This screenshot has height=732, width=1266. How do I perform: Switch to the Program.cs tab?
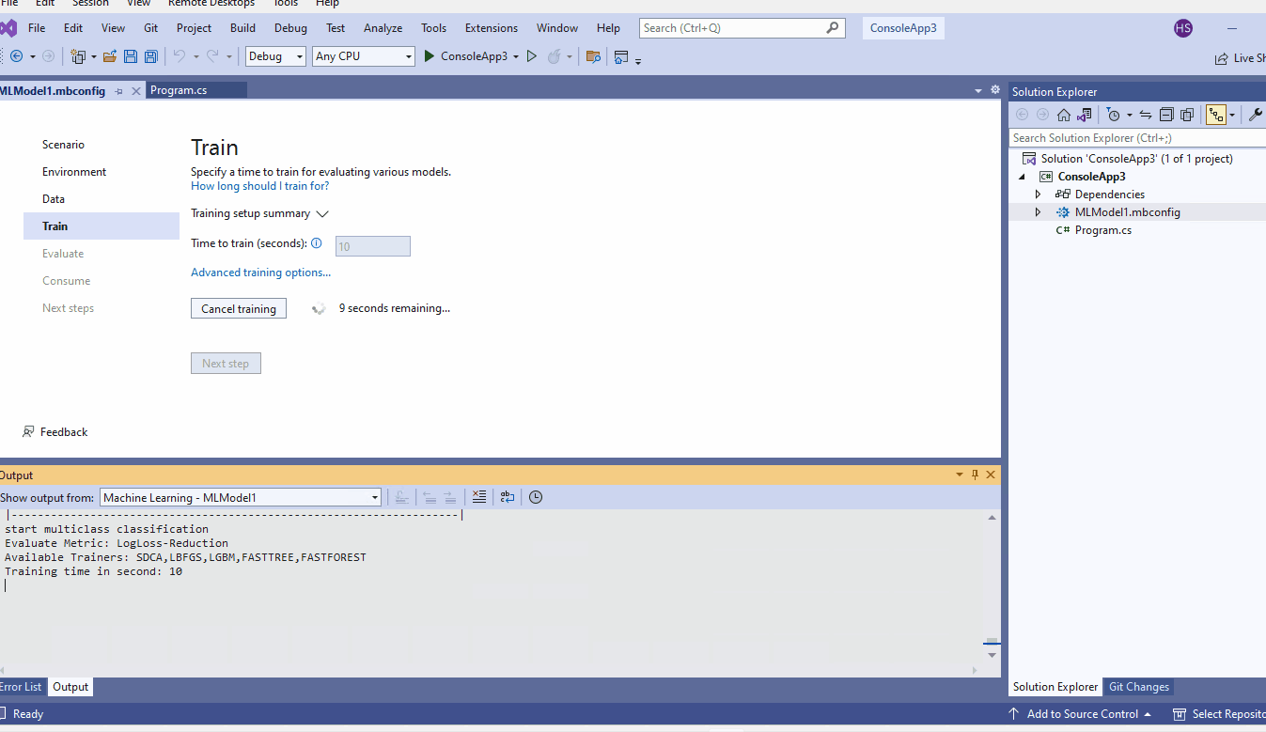click(x=196, y=89)
